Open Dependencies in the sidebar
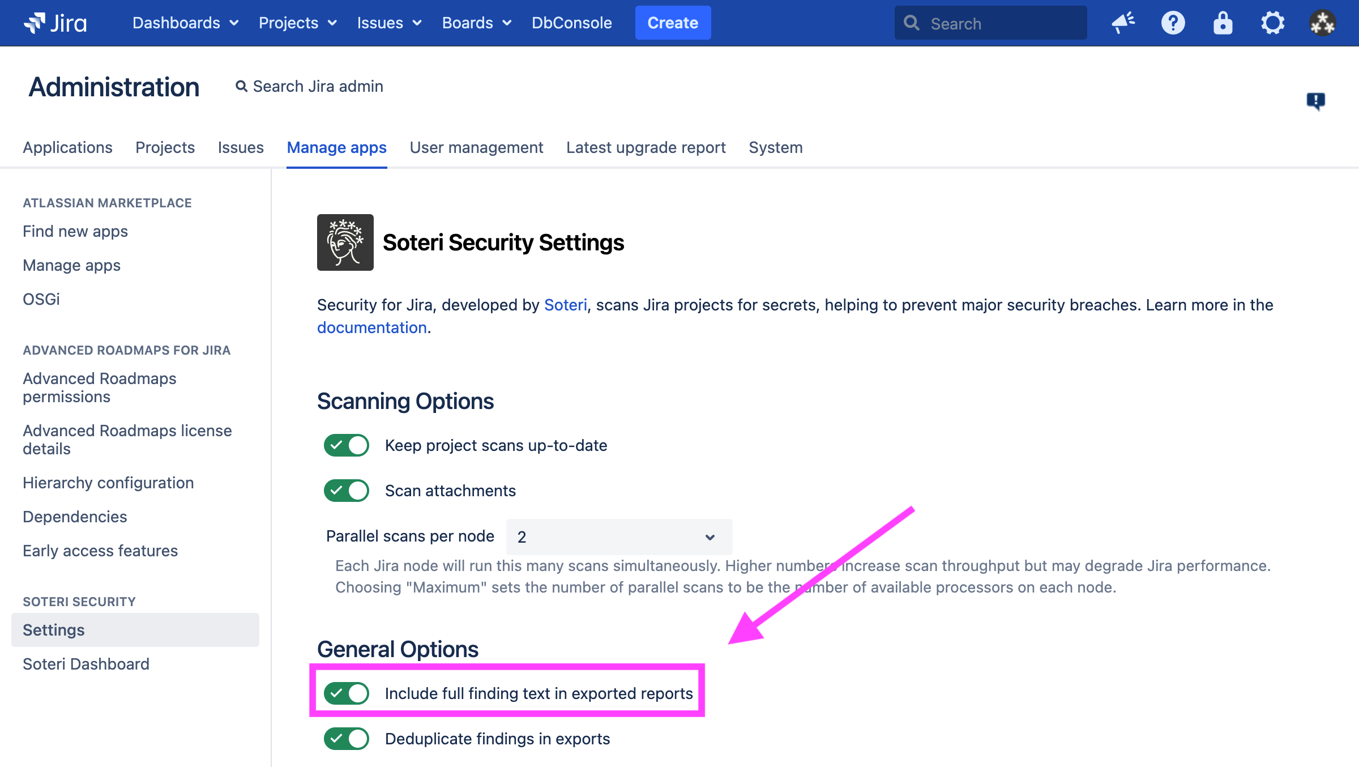This screenshot has height=767, width=1359. coord(75,517)
